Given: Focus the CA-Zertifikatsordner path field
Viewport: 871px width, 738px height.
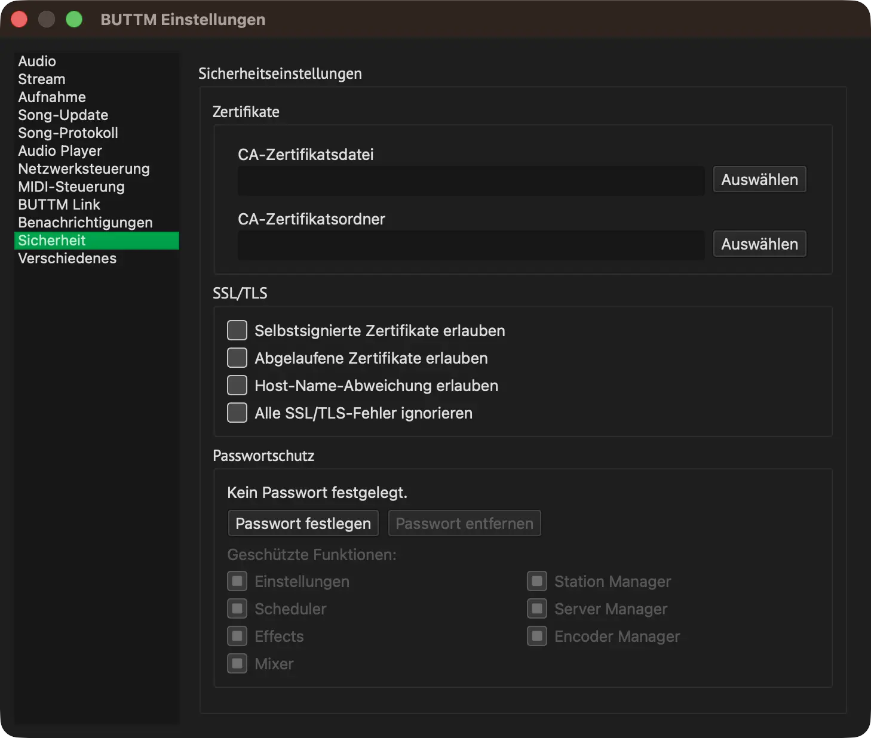Looking at the screenshot, I should pos(471,245).
